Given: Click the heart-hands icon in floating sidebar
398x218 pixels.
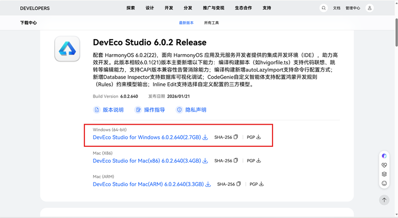Looking at the screenshot, I should 384,165.
